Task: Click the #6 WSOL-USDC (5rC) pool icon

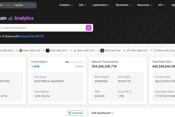Action: (x=128, y=51)
